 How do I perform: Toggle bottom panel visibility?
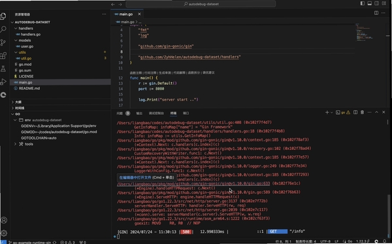[x=369, y=3]
